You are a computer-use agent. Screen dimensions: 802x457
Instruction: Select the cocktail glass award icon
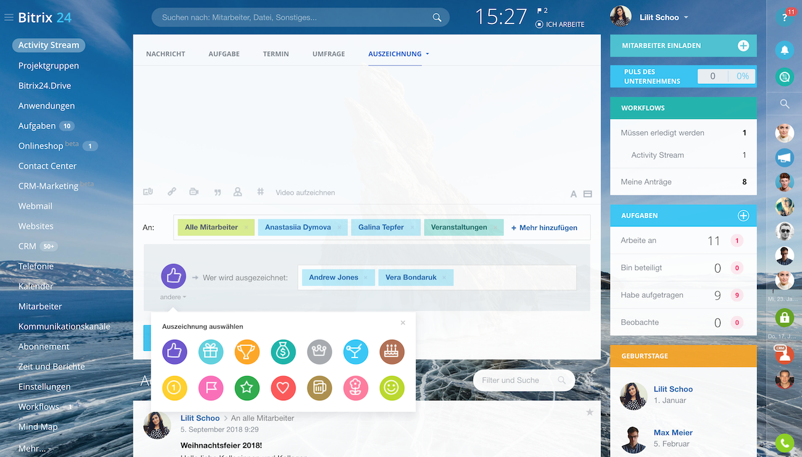coord(356,352)
